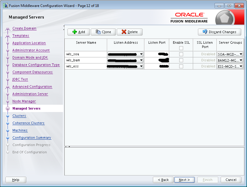Open the Listen Address dropdown for wls_soa
The width and height of the screenshot is (247, 187).
pyautogui.click(x=141, y=54)
